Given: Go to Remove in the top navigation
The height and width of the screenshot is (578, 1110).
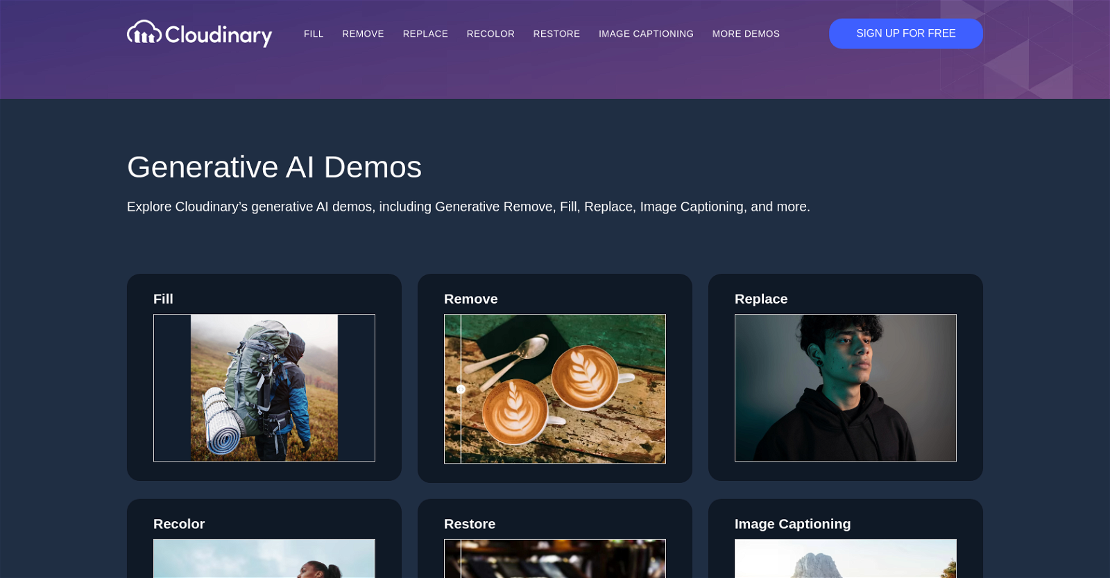Looking at the screenshot, I should click(363, 34).
